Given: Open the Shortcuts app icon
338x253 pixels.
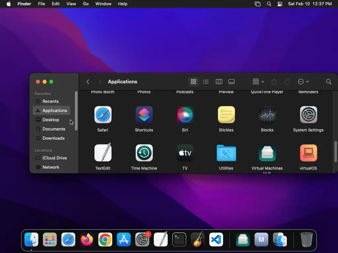Looking at the screenshot, I should coord(144,115).
